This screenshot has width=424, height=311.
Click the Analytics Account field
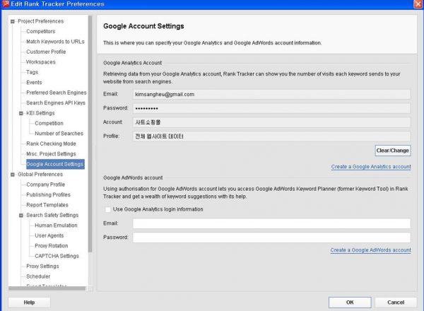(271, 122)
